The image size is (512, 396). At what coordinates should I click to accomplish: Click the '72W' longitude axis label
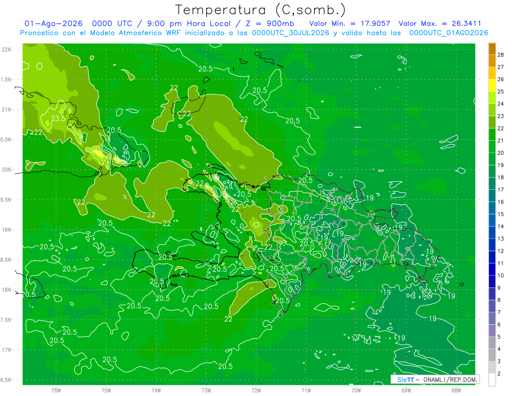pyautogui.click(x=256, y=390)
